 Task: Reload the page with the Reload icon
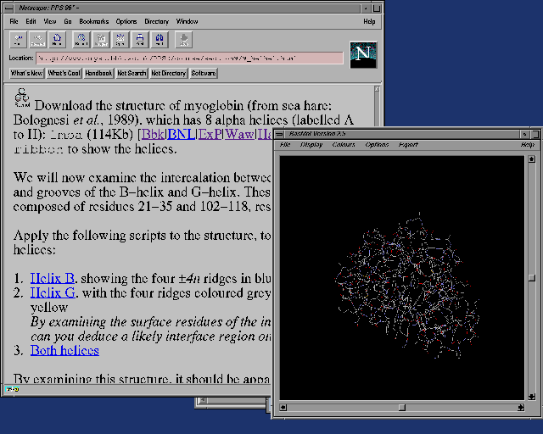(81, 39)
